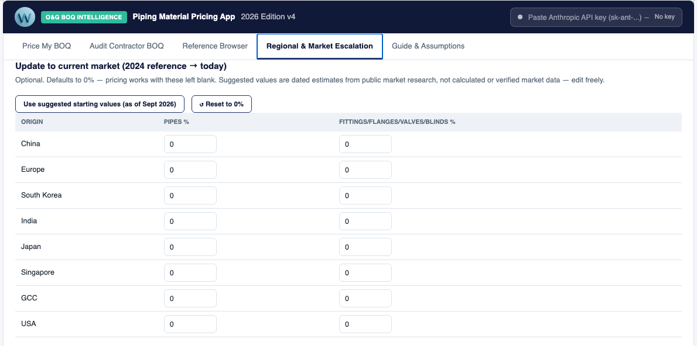Click the Japan row label
Image resolution: width=697 pixels, height=346 pixels.
(31, 247)
